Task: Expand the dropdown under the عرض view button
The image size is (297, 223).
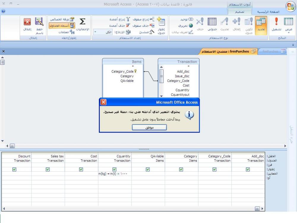Action: [x=289, y=33]
